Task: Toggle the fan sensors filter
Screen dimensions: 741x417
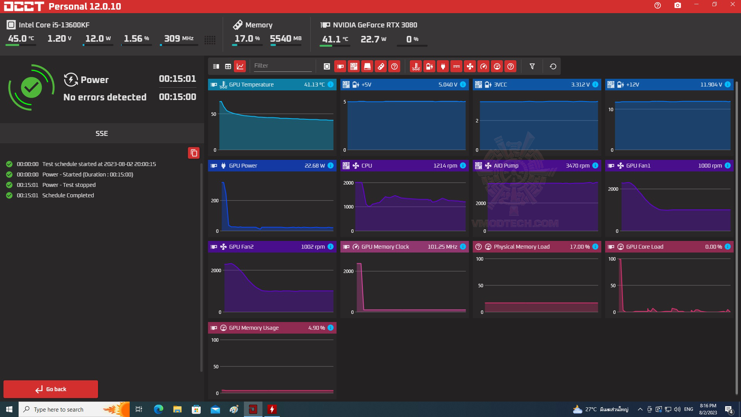Action: coord(470,66)
